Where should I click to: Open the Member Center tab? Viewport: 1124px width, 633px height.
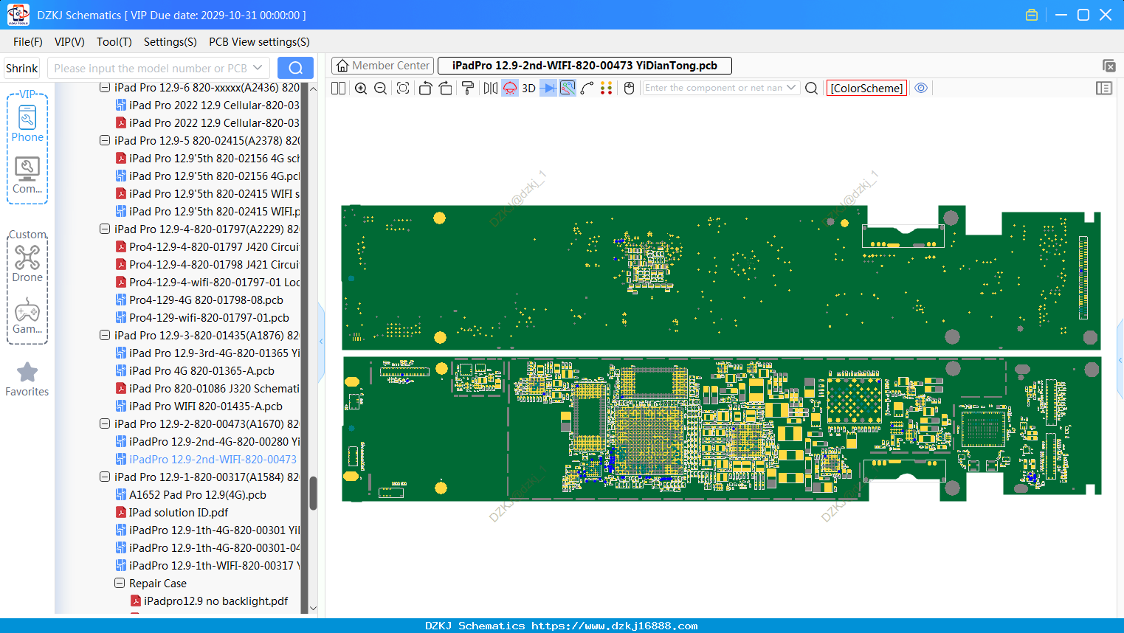[x=382, y=66]
